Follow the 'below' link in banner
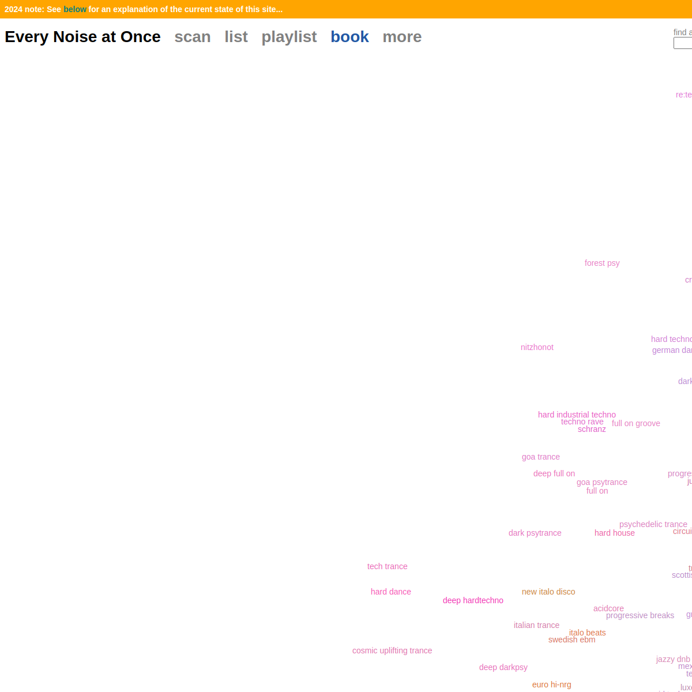Image resolution: width=692 pixels, height=692 pixels. pyautogui.click(x=74, y=9)
